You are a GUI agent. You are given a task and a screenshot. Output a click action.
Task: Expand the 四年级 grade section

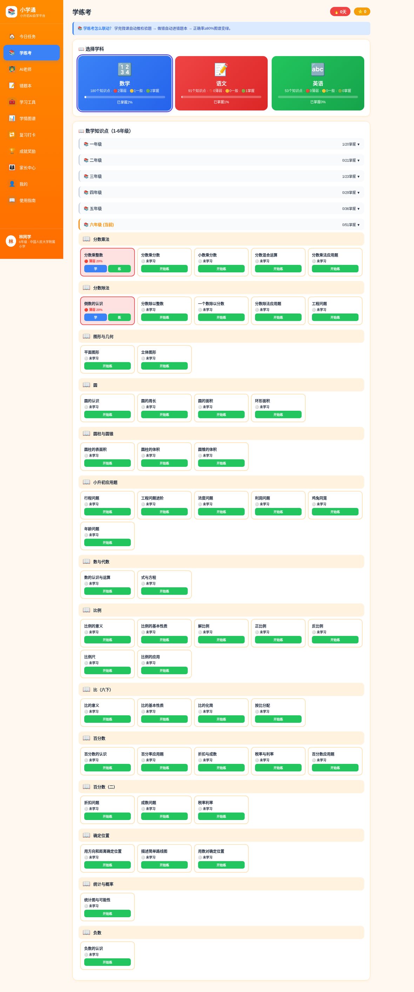tap(221, 193)
